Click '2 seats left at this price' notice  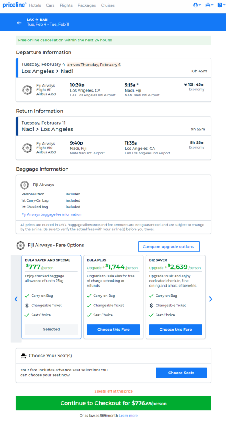tap(113, 391)
